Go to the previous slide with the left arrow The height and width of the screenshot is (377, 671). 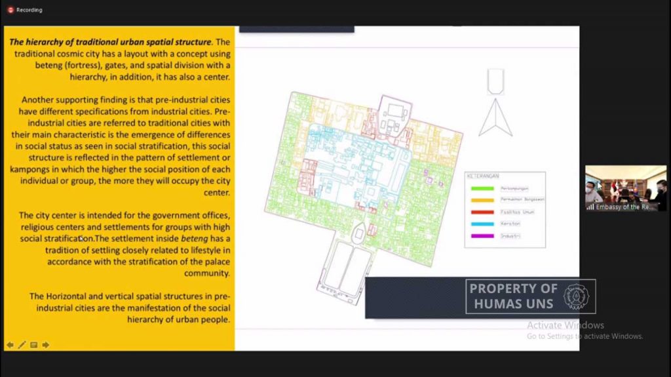pyautogui.click(x=10, y=345)
